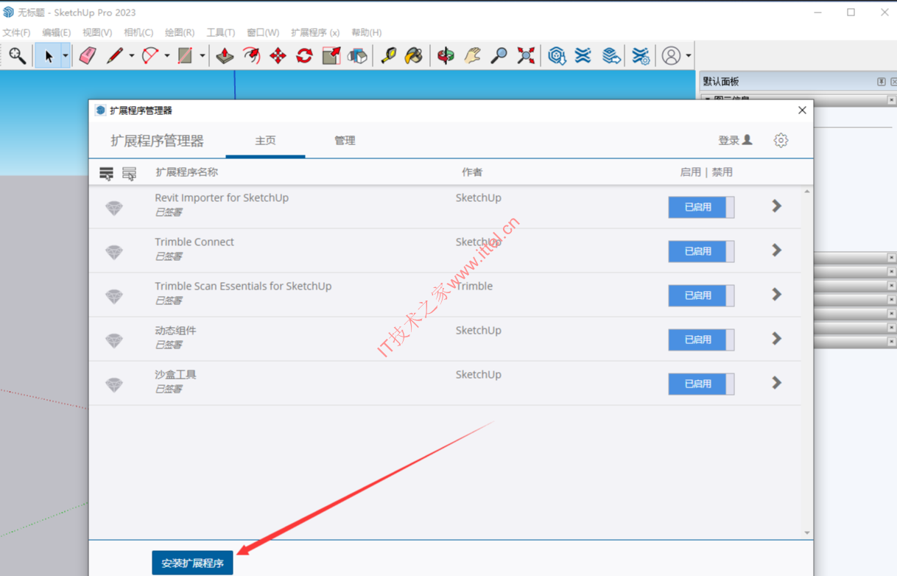The width and height of the screenshot is (897, 576).
Task: Open the account icon dropdown arrow
Action: point(689,56)
